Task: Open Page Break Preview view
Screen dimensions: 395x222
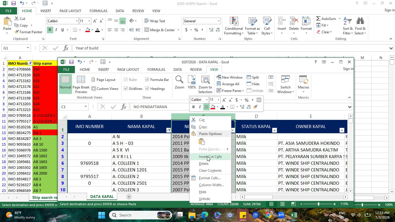Action: click(x=81, y=84)
